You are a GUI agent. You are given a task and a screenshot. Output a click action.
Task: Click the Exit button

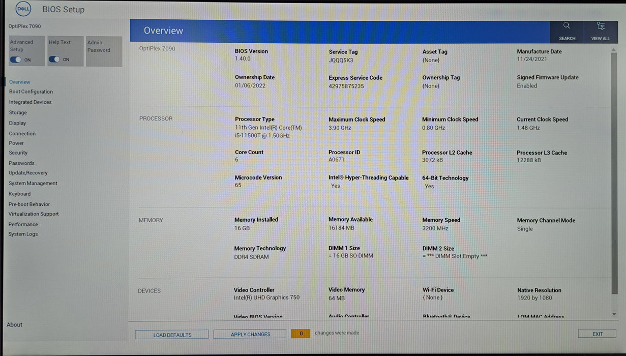click(x=598, y=334)
